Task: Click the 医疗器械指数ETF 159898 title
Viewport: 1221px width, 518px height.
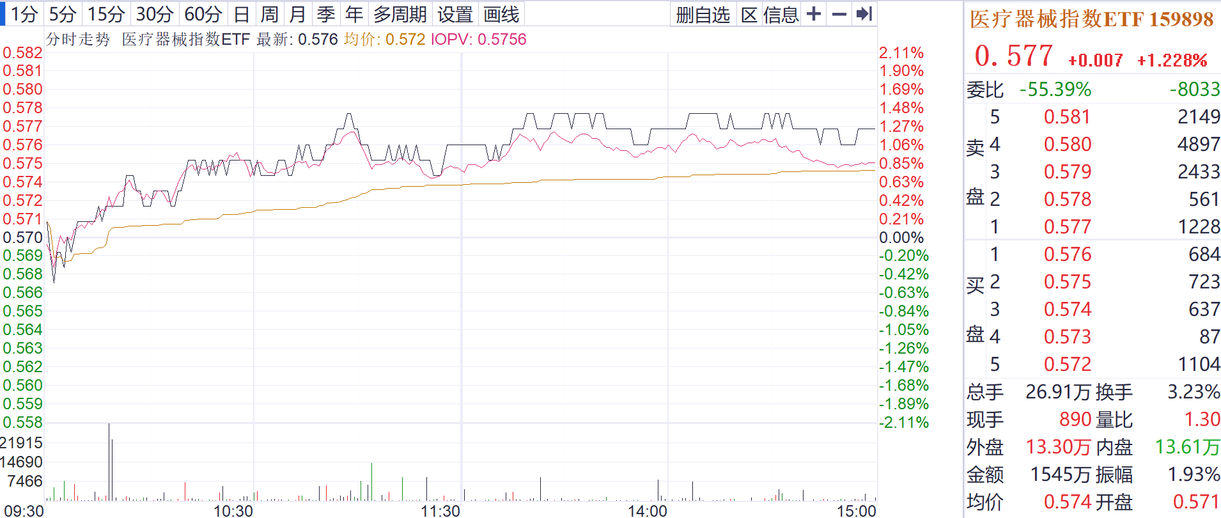Action: tap(1091, 19)
